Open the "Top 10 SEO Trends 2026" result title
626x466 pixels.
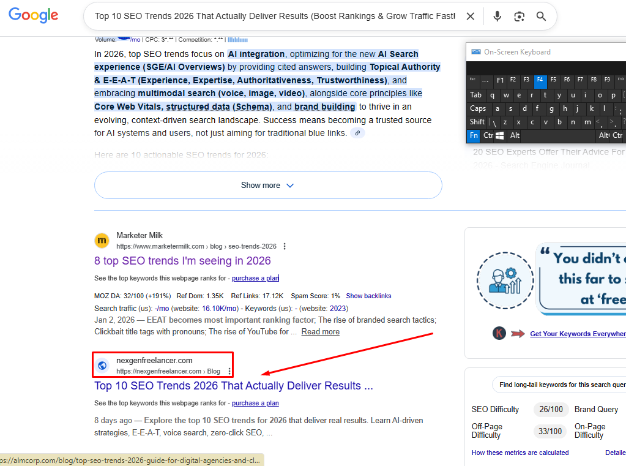233,386
